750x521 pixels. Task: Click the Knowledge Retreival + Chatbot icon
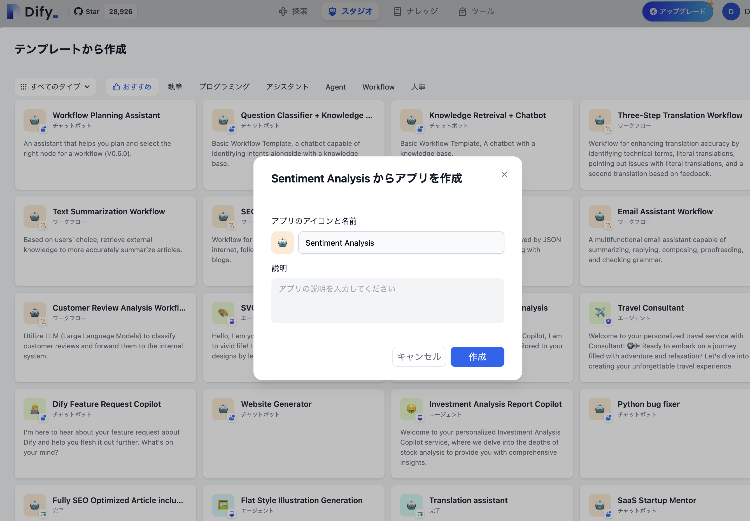[411, 120]
